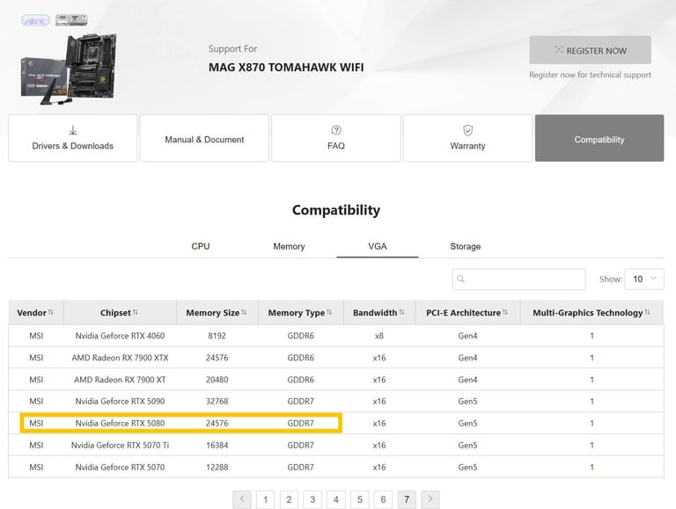Sort table by Memory Type arrows
This screenshot has width=676, height=509.
pyautogui.click(x=329, y=312)
